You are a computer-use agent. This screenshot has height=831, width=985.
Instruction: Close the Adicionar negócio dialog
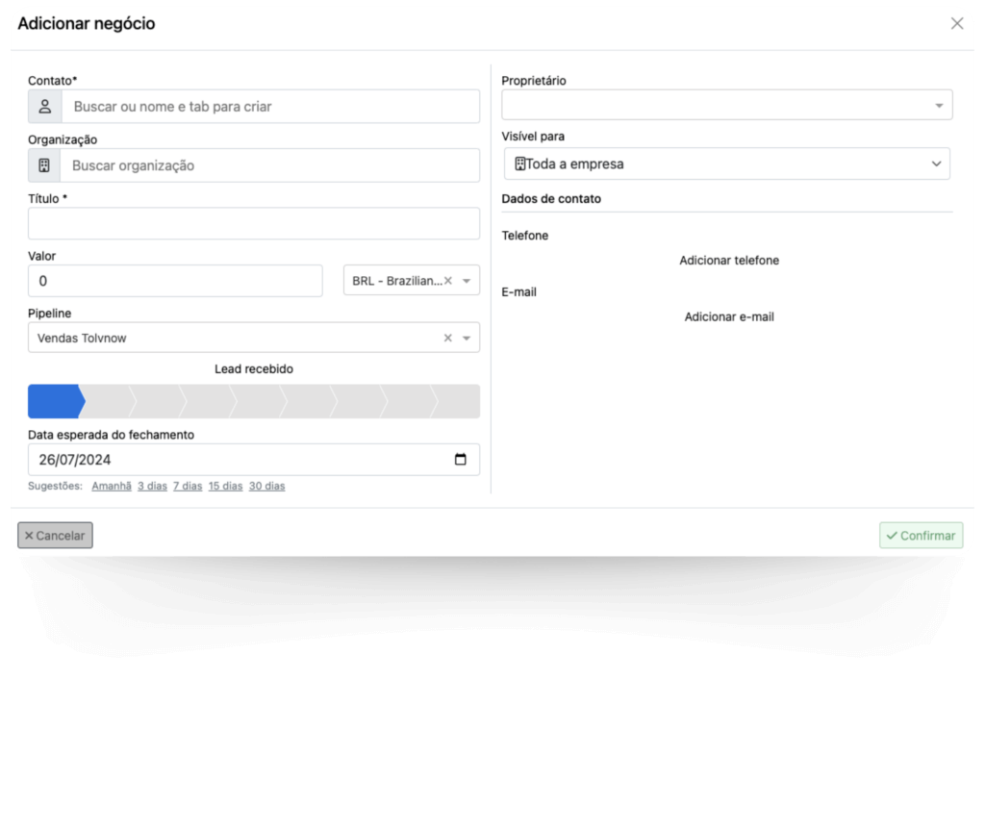click(x=956, y=24)
